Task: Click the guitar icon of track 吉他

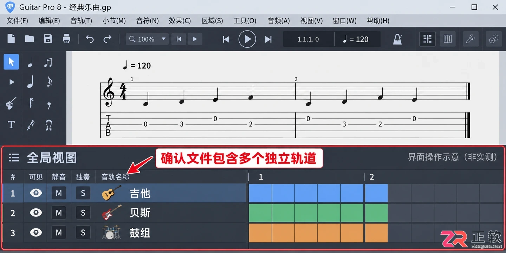Action: [x=111, y=193]
